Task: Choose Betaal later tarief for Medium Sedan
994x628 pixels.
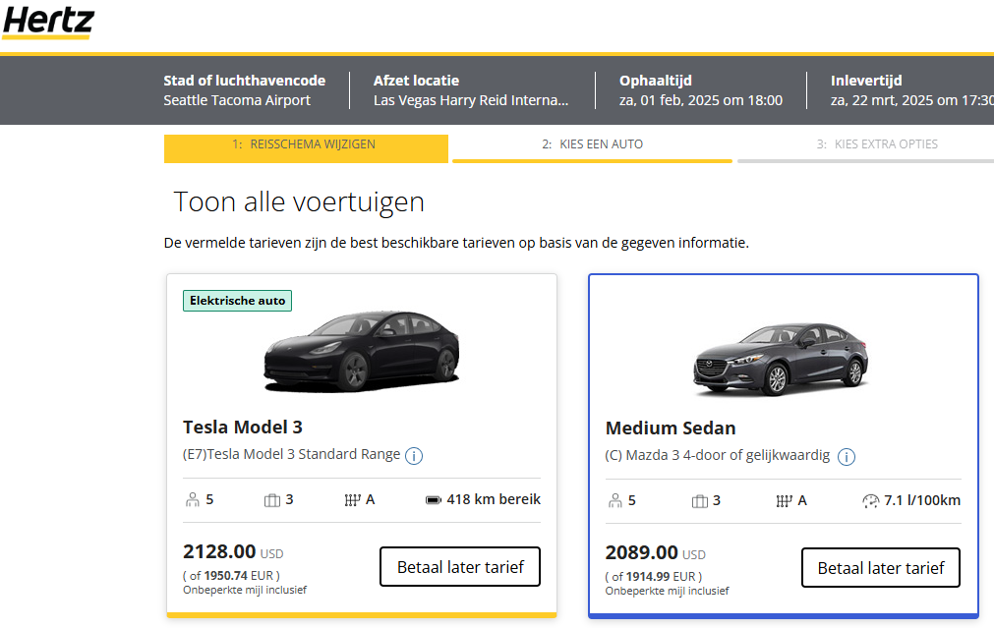Action: [x=881, y=567]
